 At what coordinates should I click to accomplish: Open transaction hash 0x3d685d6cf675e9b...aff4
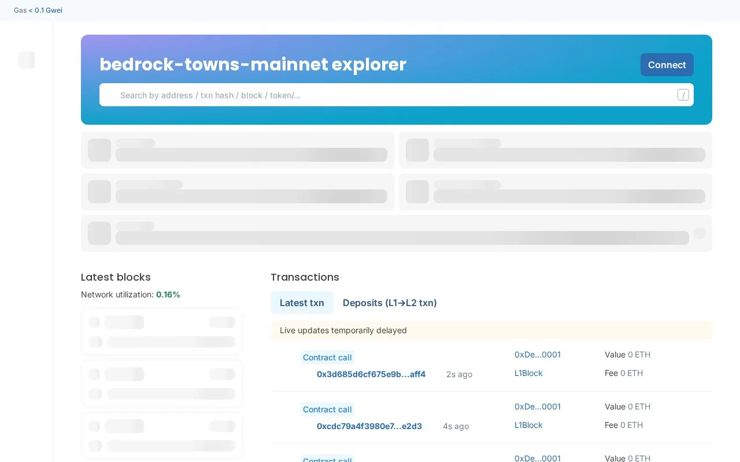pos(371,374)
